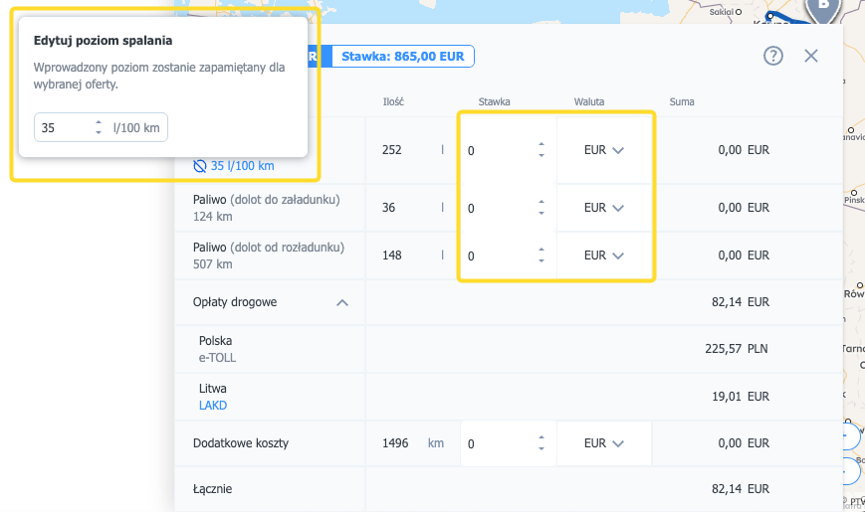Adjust rate stepper in first fuel row
This screenshot has height=512, width=865.
[x=541, y=150]
